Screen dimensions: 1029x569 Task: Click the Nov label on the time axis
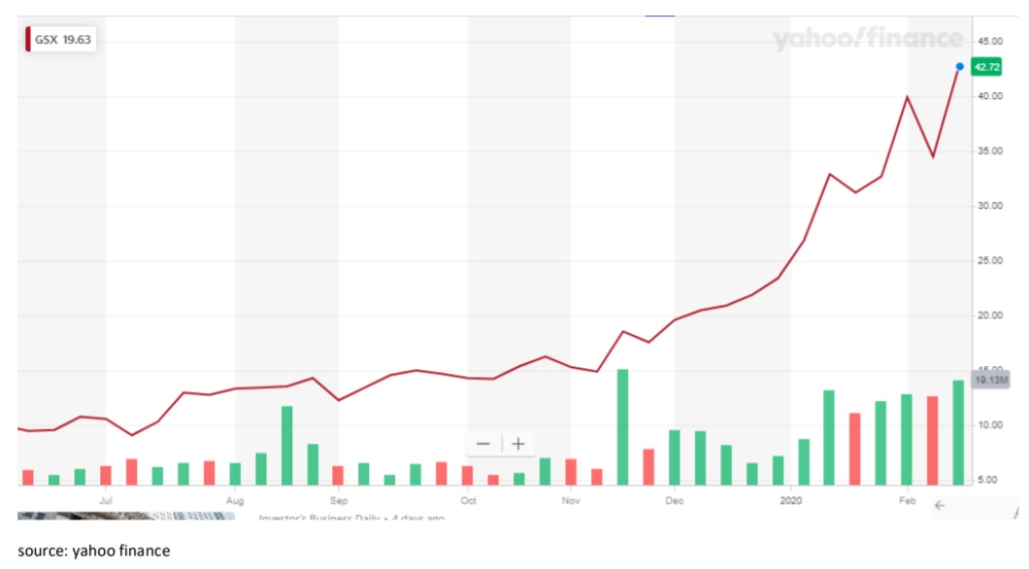(x=570, y=501)
